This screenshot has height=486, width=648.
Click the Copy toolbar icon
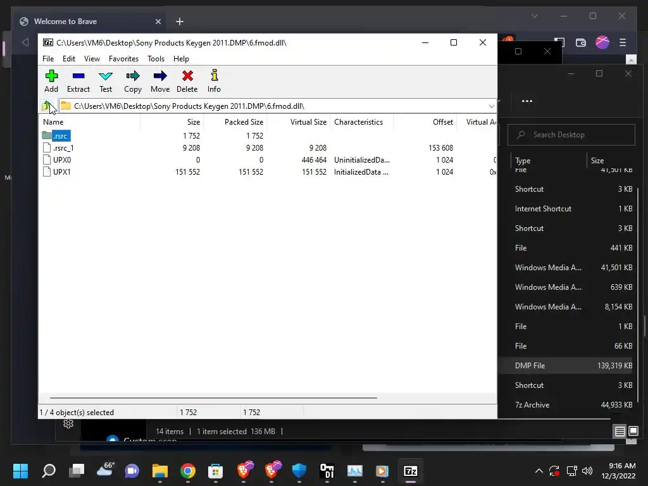tap(133, 81)
